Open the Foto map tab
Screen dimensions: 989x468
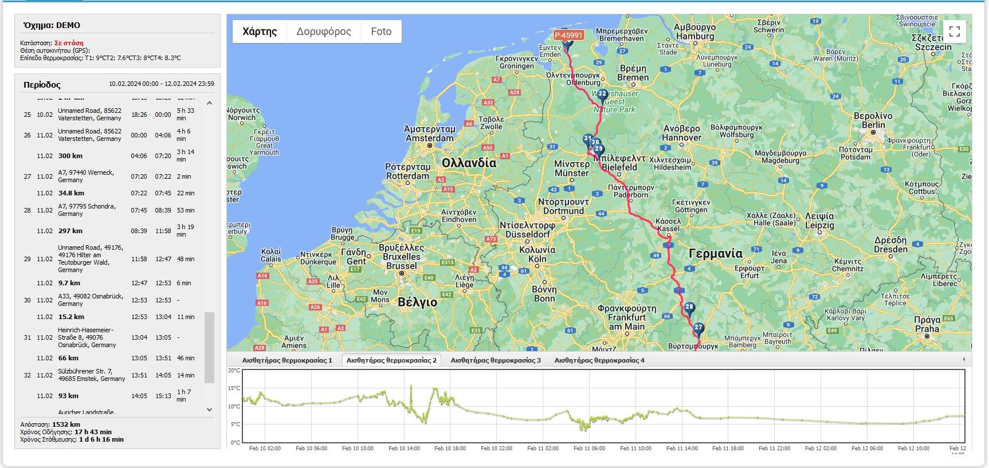coord(381,32)
